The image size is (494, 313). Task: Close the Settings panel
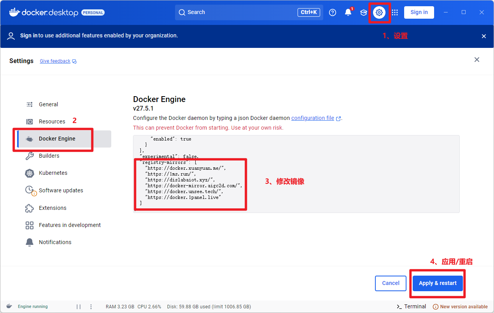[477, 60]
